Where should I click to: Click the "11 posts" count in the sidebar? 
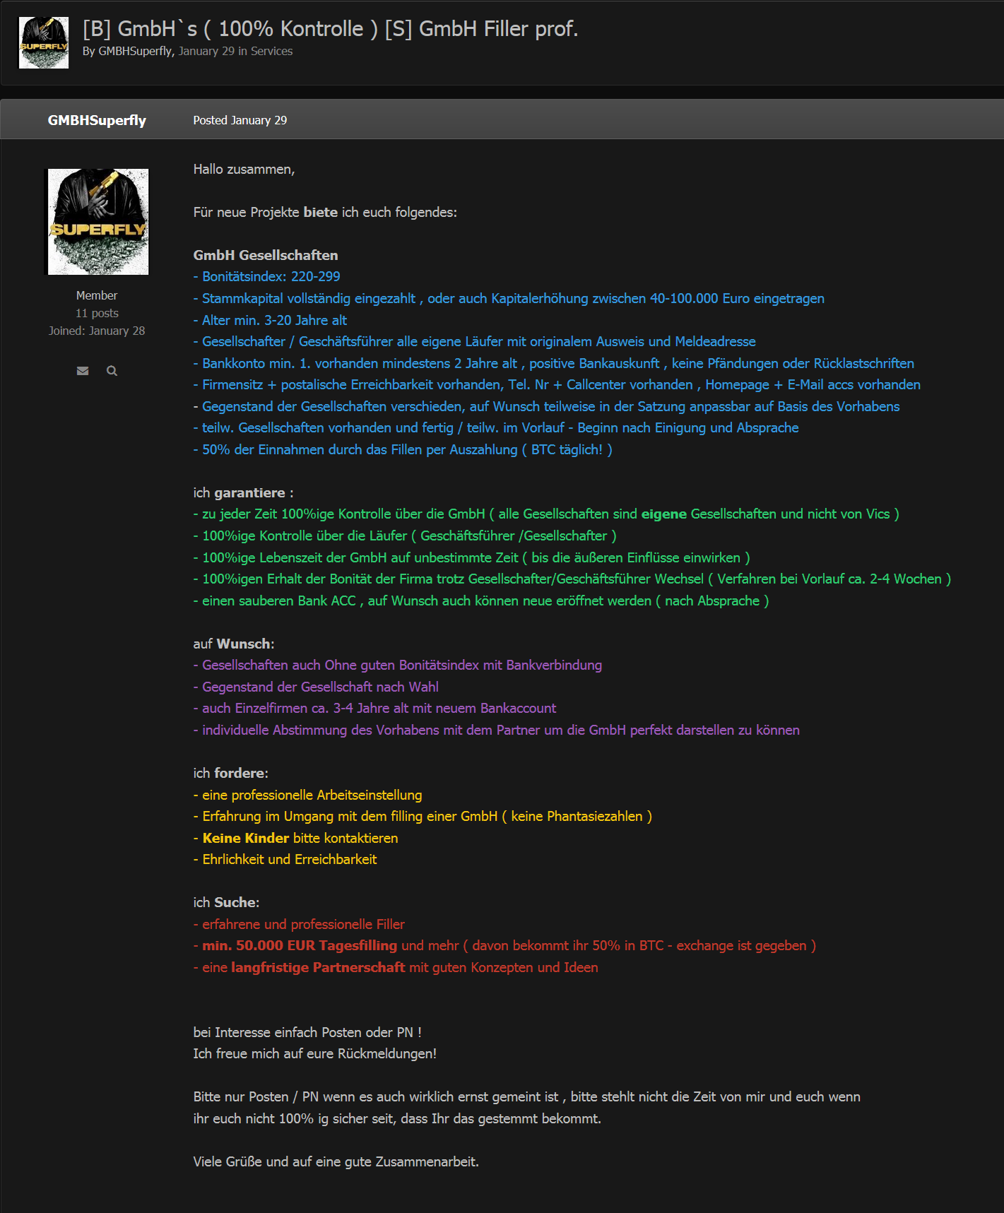pyautogui.click(x=97, y=313)
